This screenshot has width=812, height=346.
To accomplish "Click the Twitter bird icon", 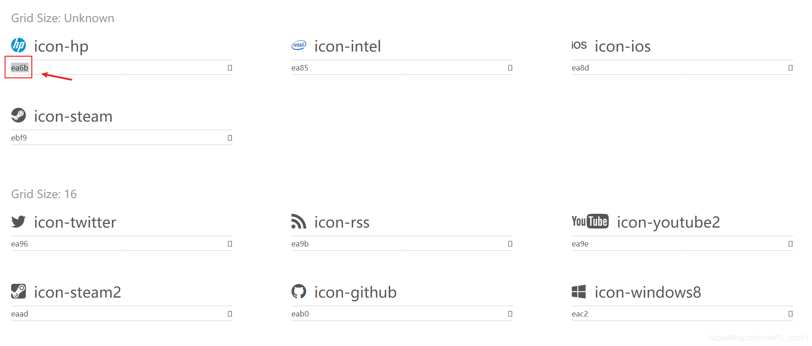I will tap(18, 222).
